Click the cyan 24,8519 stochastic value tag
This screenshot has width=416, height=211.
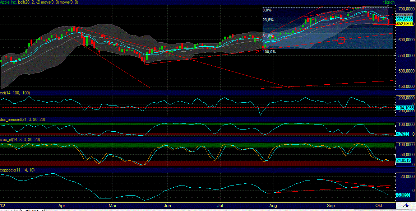(x=403, y=160)
